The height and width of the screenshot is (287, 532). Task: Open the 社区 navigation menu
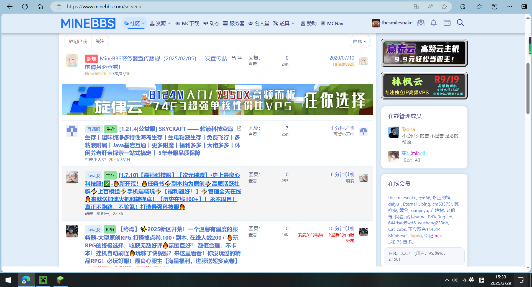(132, 24)
